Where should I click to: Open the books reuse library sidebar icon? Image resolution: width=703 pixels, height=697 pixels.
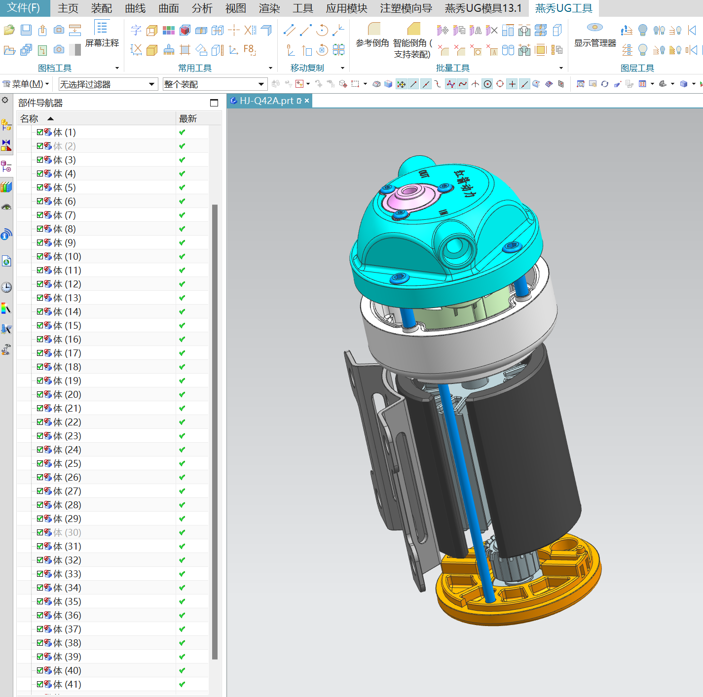[x=6, y=187]
